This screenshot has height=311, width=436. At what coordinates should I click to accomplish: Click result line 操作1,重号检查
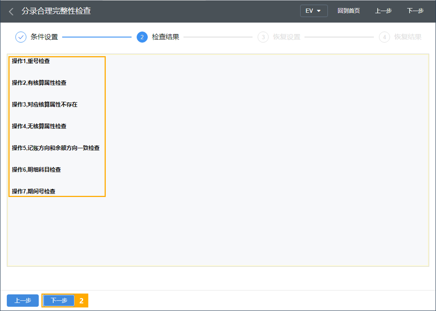point(31,61)
